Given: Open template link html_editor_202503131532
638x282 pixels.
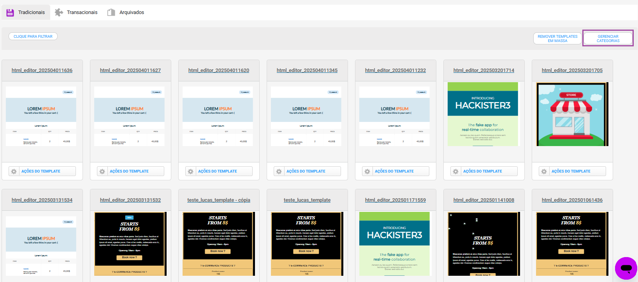Looking at the screenshot, I should (x=130, y=200).
